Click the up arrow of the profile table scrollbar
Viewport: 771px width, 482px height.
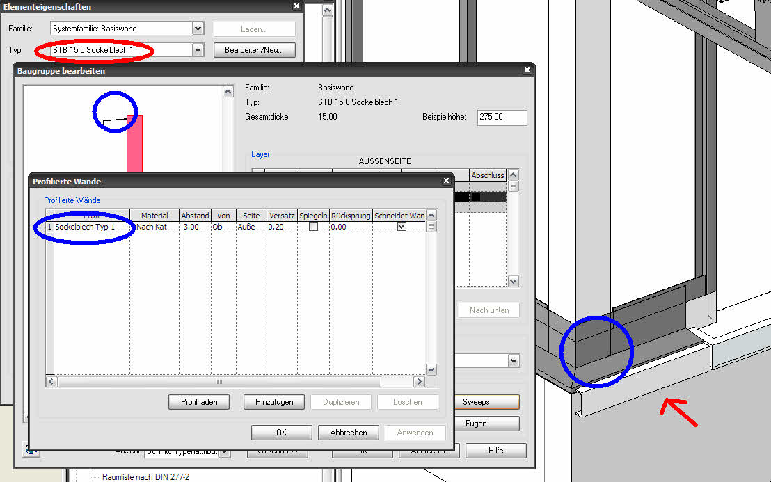pyautogui.click(x=431, y=215)
